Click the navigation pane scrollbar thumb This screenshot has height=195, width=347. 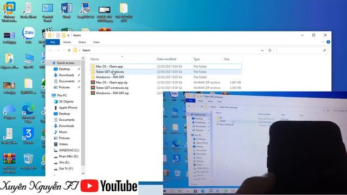coord(83,113)
